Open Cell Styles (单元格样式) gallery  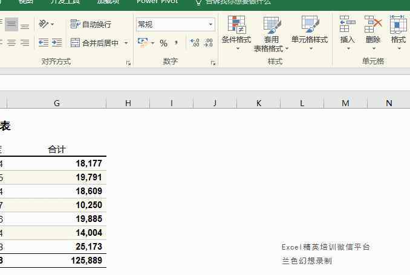coord(309,25)
